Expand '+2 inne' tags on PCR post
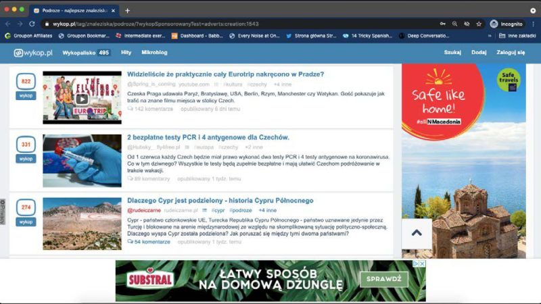The height and width of the screenshot is (304, 541). click(x=254, y=147)
